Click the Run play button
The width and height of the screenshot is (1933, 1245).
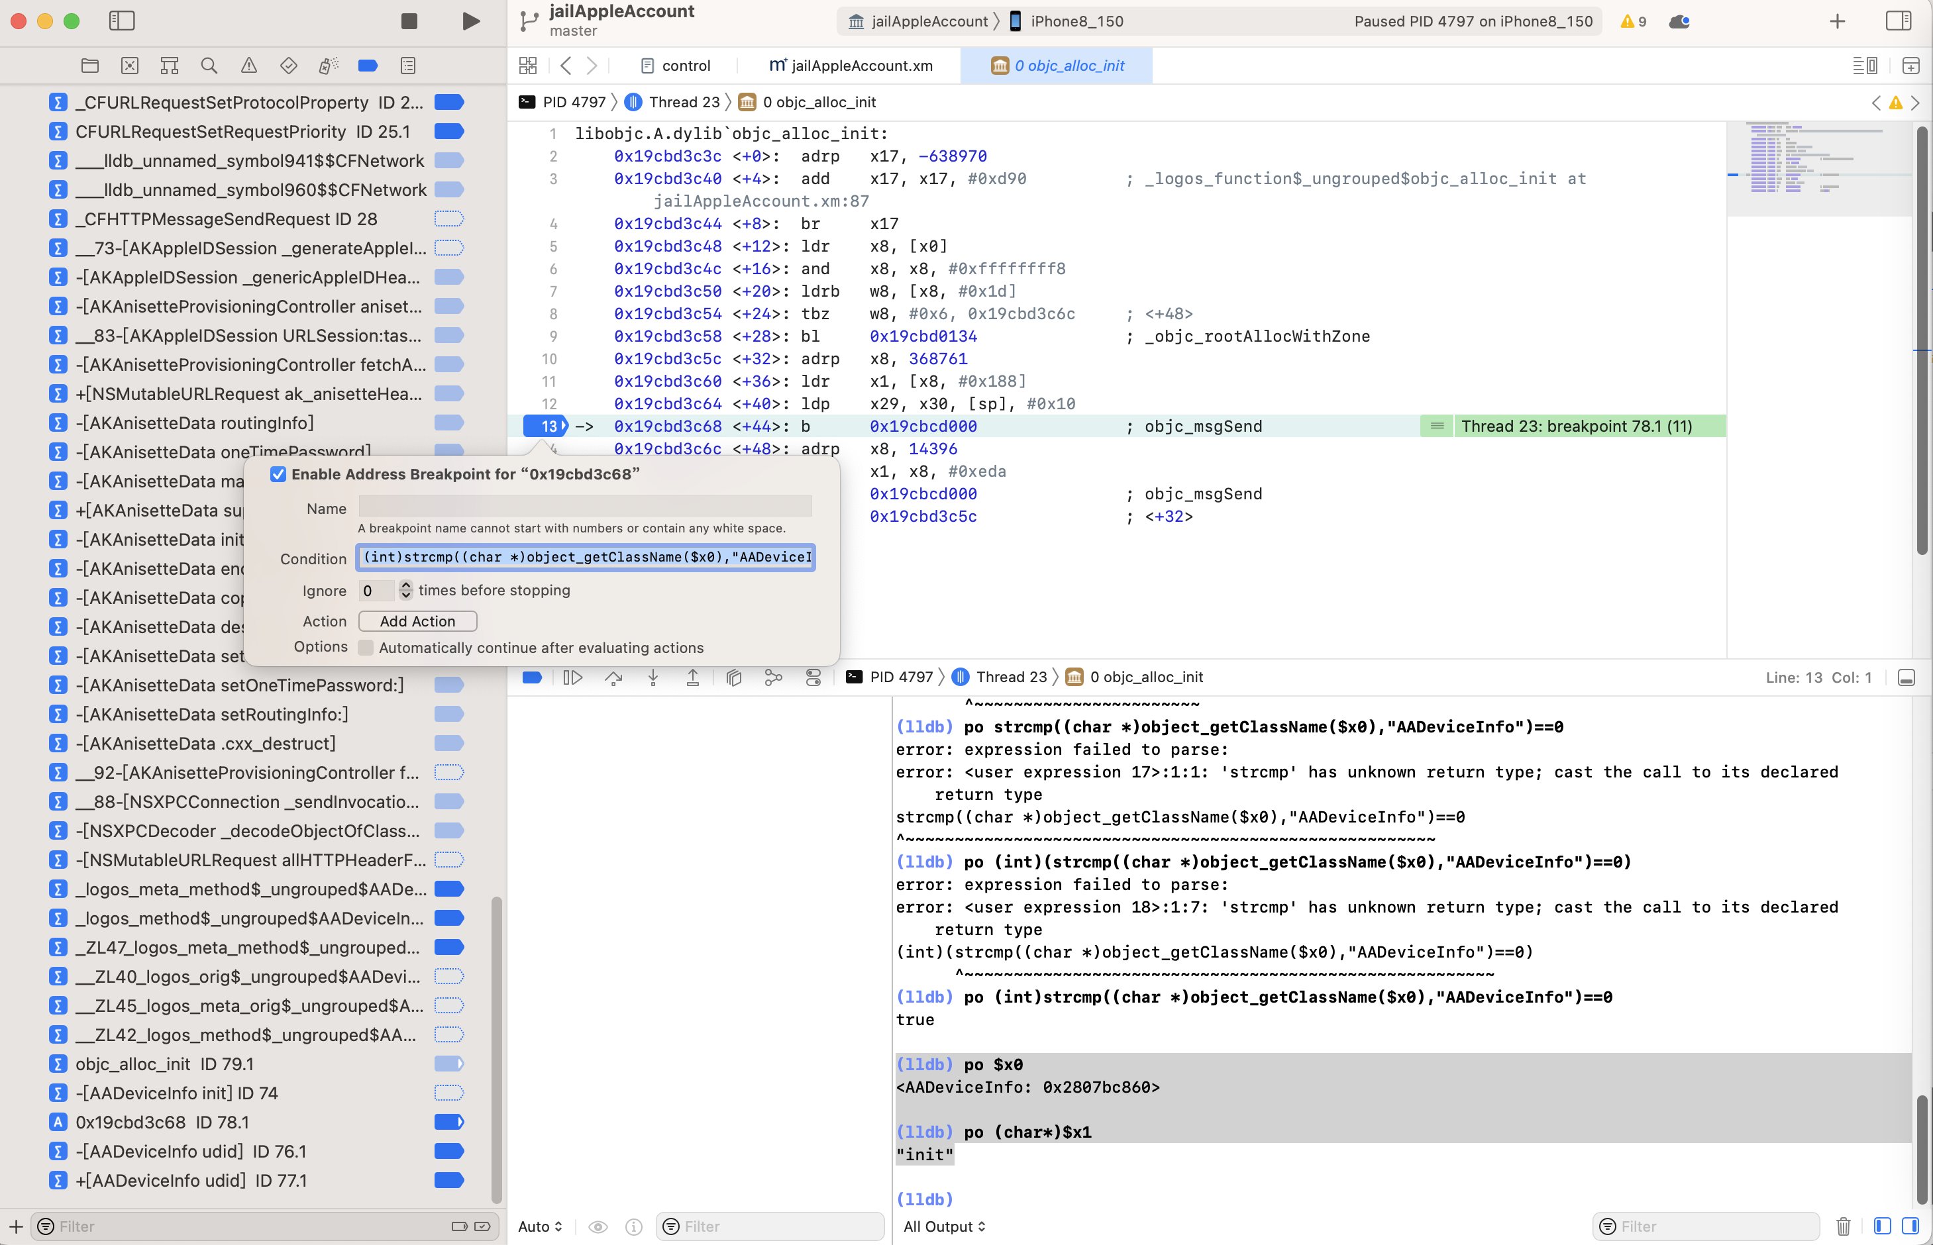[x=470, y=21]
